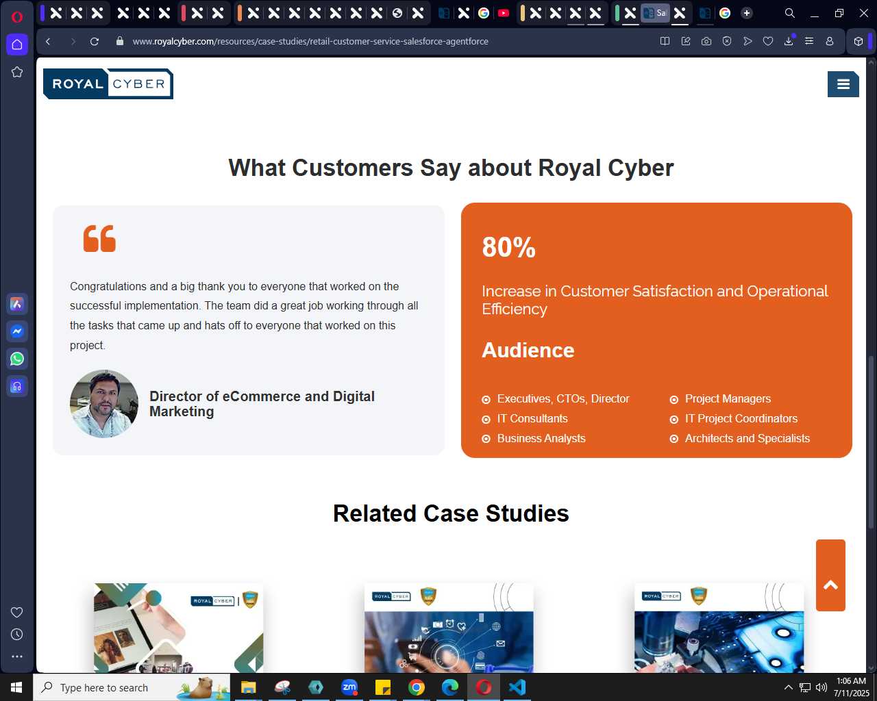Image resolution: width=877 pixels, height=701 pixels.
Task: Open the Opera main menu logo
Action: (17, 16)
